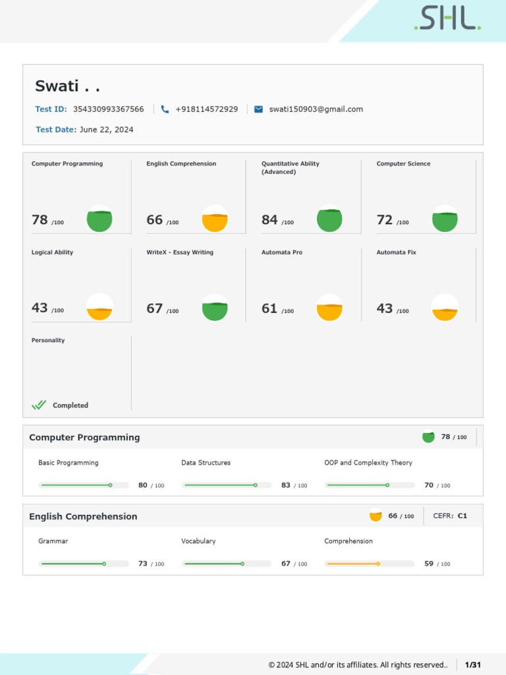Click the Logical Ability 43 score gauge
Viewport: 506px width, 675px height.
point(99,307)
